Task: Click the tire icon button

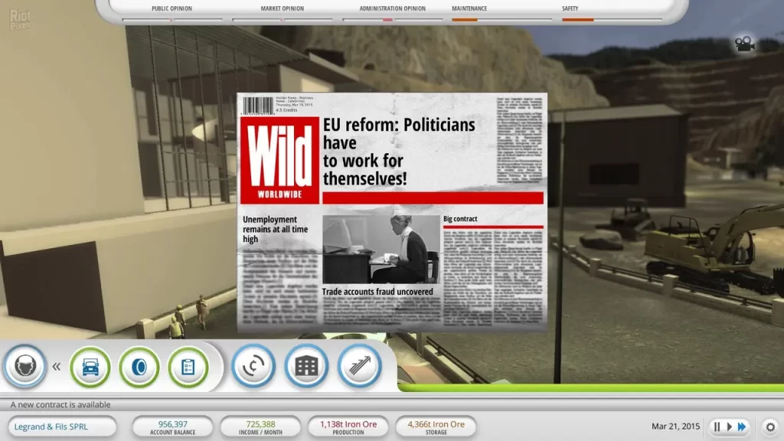Action: pos(139,367)
